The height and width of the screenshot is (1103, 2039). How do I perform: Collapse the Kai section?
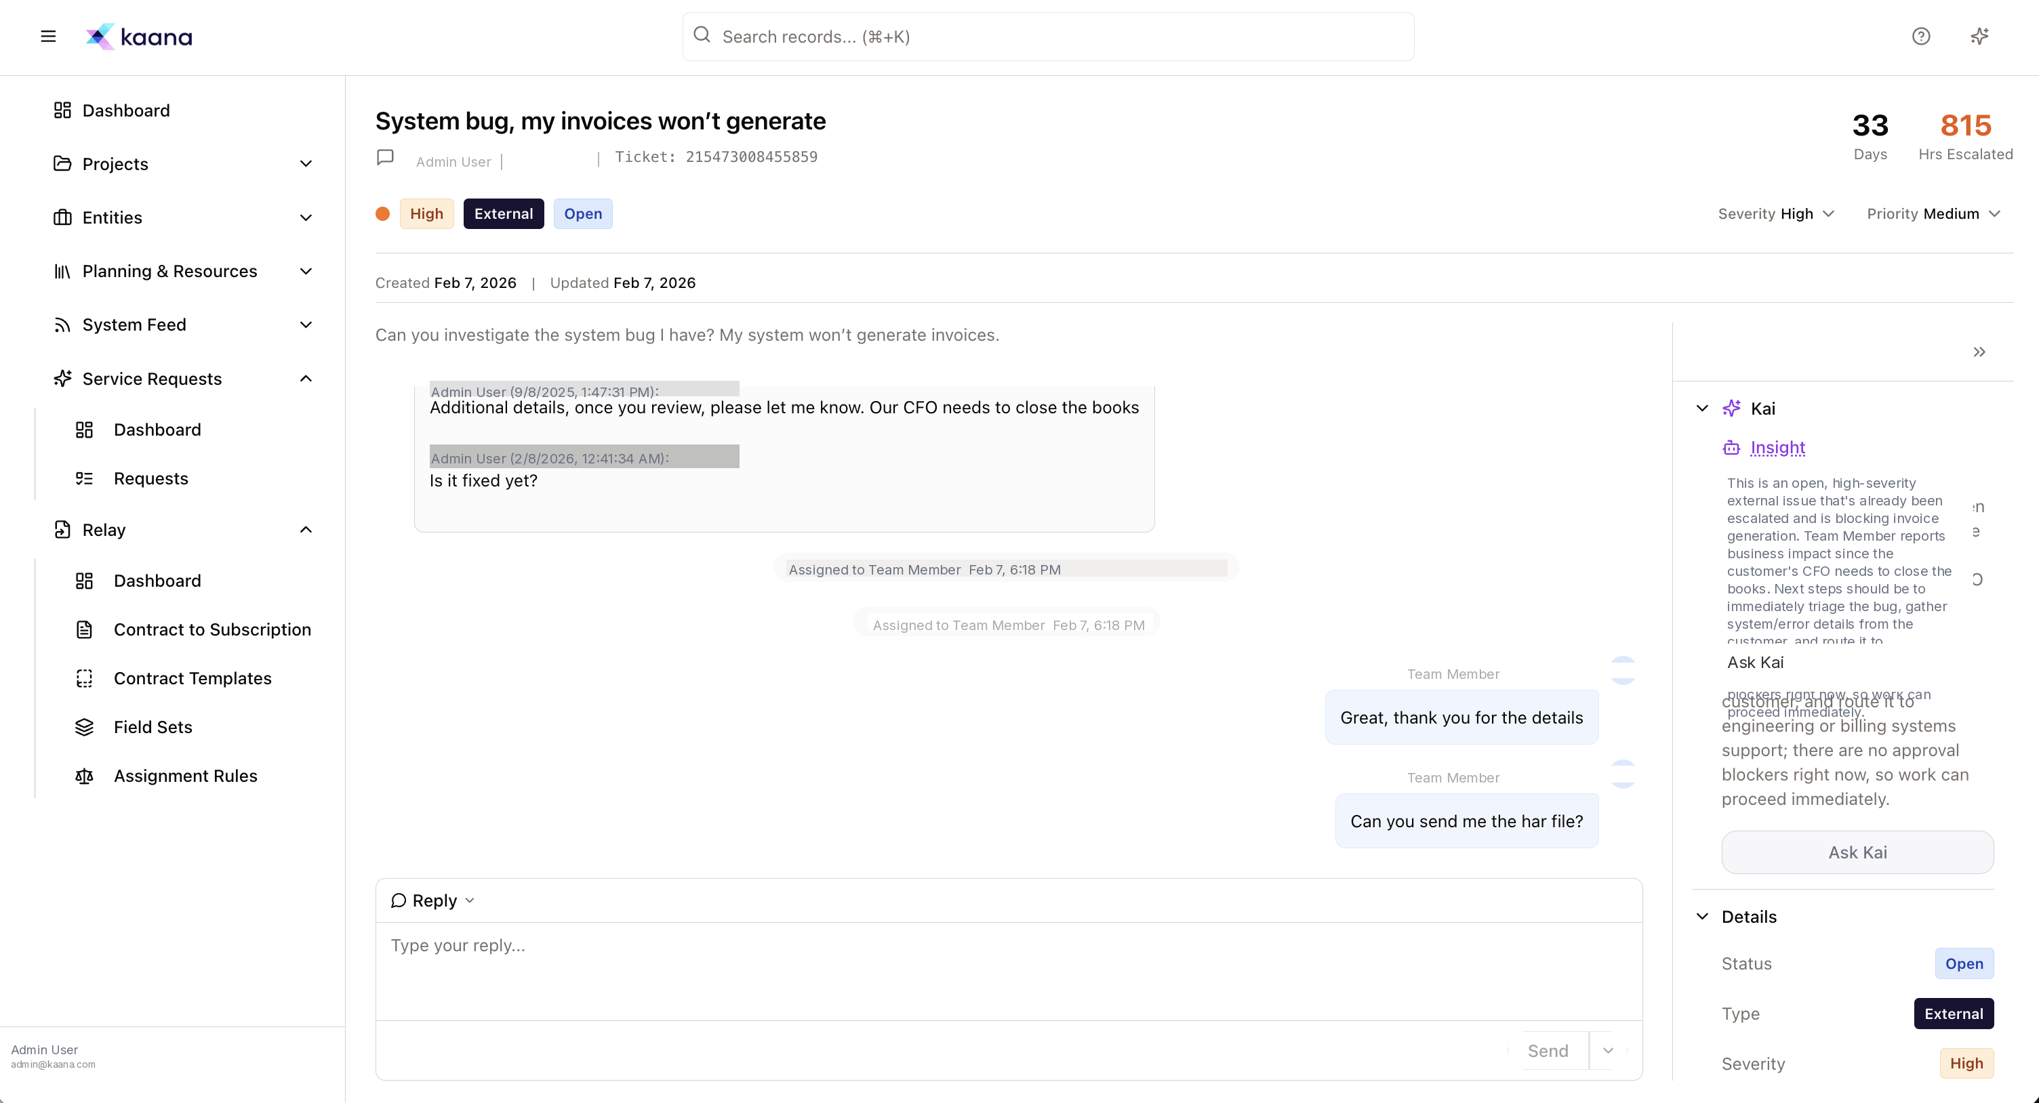coord(1702,409)
